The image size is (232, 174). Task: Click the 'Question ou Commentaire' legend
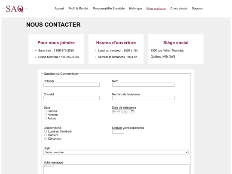61,74
